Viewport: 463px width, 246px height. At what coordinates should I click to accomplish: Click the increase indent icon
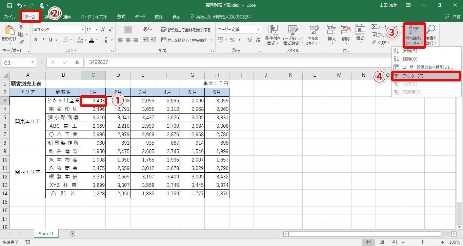tap(153, 40)
